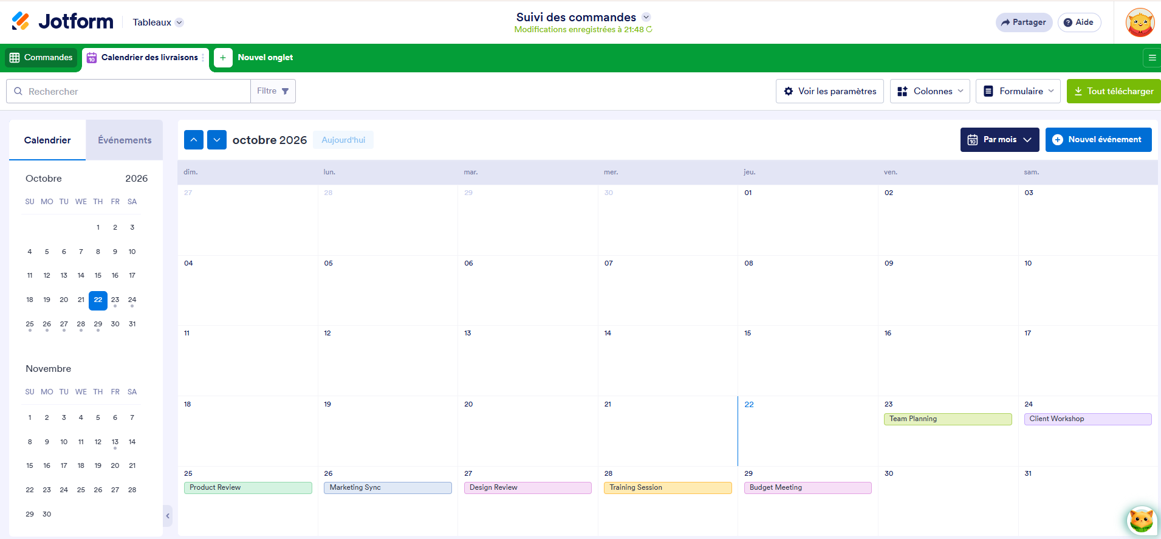Image resolution: width=1161 pixels, height=539 pixels.
Task: Click the Rechercher search field
Action: click(128, 91)
